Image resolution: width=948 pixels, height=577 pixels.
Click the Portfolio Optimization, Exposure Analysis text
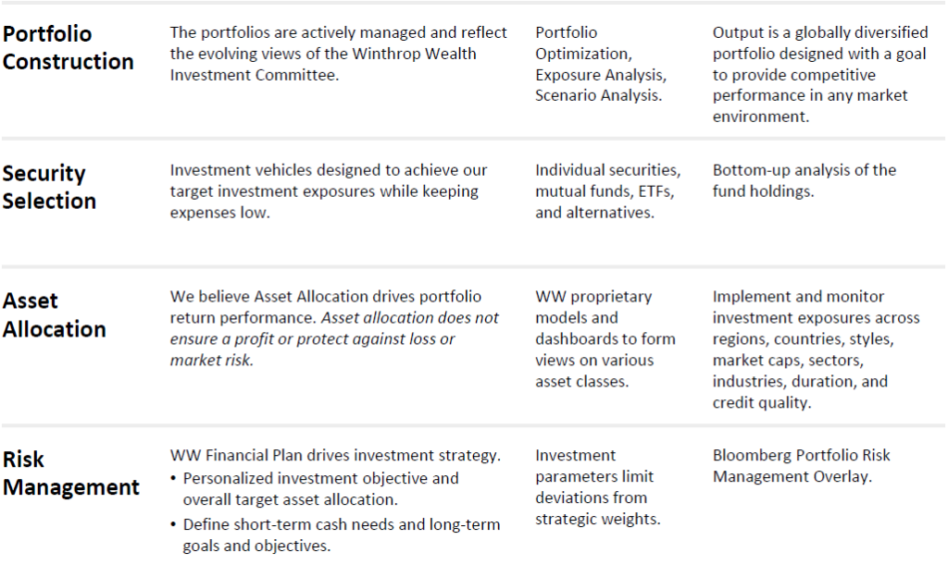601,64
